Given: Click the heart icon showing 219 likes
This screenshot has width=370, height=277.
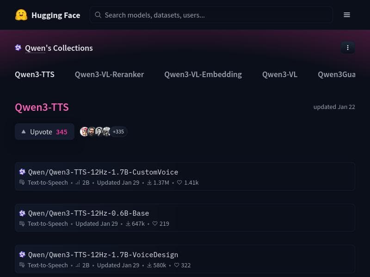Looking at the screenshot, I should [x=155, y=223].
